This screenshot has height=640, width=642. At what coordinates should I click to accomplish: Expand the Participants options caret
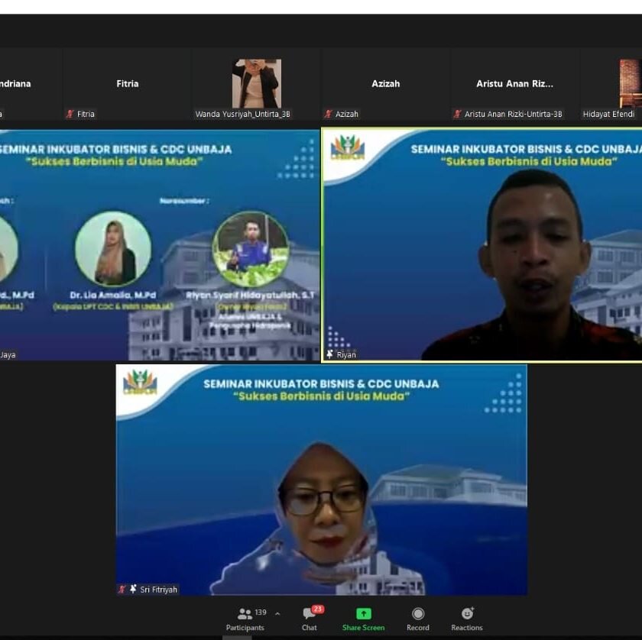point(277,613)
